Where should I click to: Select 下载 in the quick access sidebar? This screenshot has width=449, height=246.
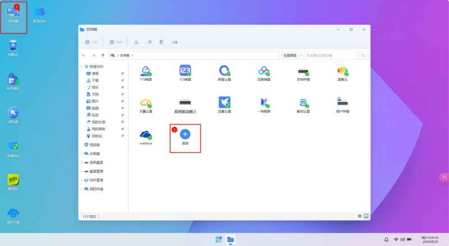[95, 80]
